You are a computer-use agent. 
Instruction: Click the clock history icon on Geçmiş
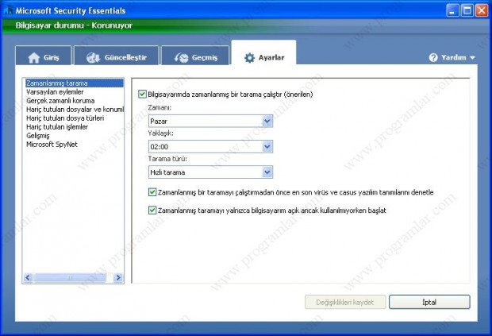(182, 58)
